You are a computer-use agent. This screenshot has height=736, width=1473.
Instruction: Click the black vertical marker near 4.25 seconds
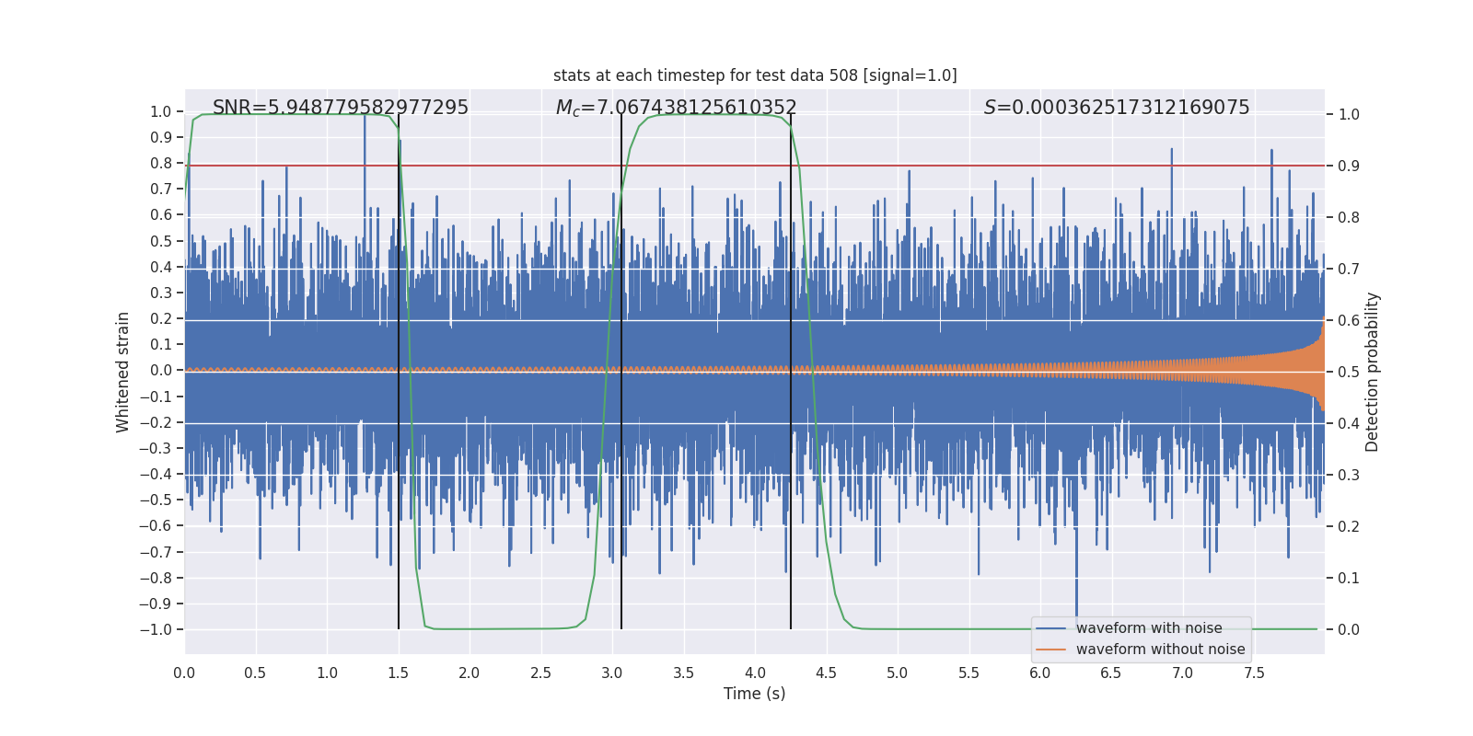pos(791,372)
